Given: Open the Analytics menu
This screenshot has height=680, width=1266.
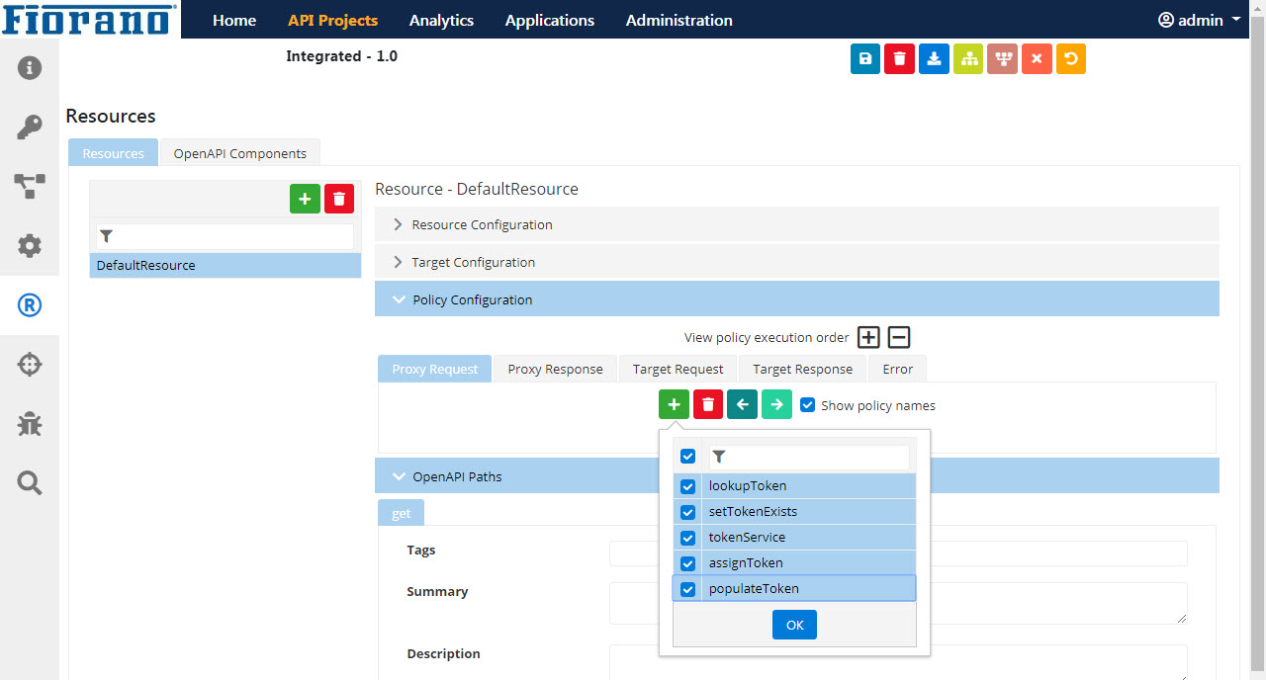Looking at the screenshot, I should 441,20.
